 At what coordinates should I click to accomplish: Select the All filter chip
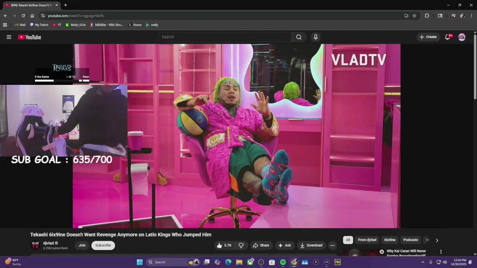pyautogui.click(x=348, y=240)
